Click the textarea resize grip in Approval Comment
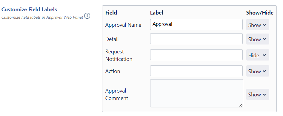Viewport: 283px width, 116px height. click(241, 105)
